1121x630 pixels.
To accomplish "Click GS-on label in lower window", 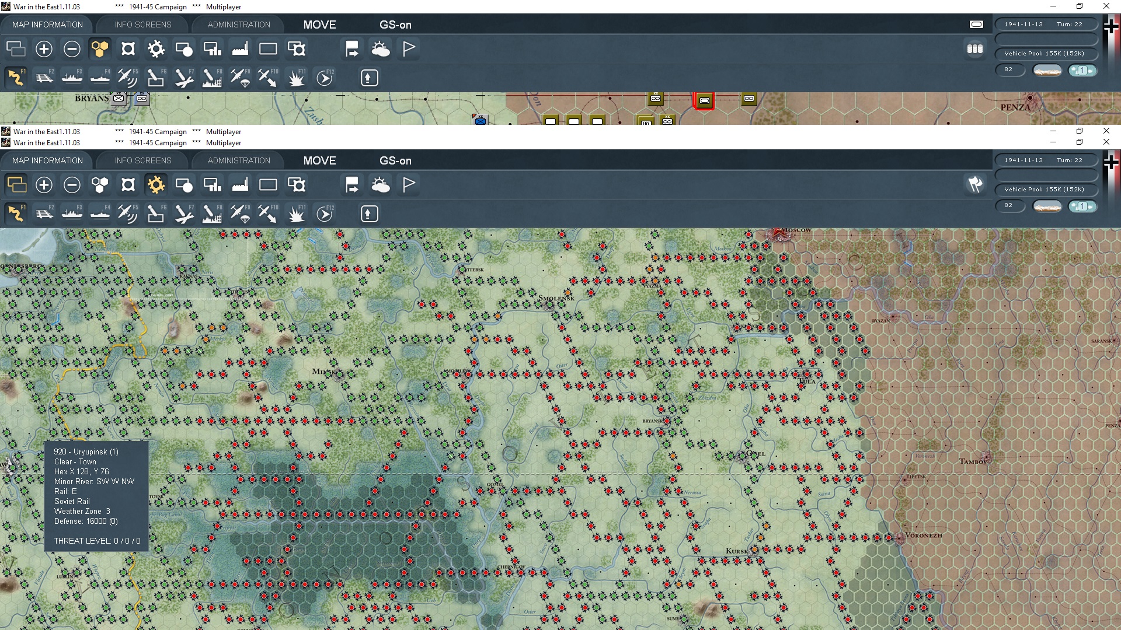I will coord(395,160).
